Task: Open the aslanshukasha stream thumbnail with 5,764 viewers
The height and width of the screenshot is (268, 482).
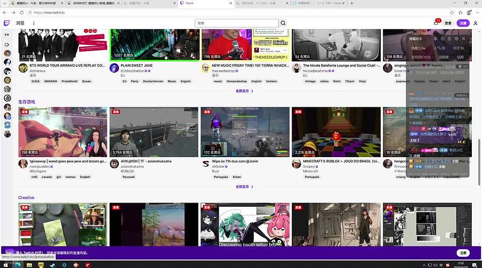Action: tap(154, 132)
